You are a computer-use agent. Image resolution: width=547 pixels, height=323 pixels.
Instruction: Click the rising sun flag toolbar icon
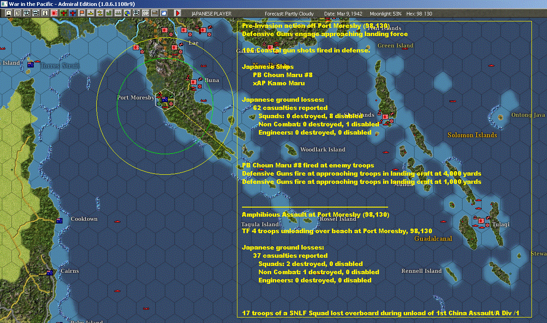(x=54, y=13)
